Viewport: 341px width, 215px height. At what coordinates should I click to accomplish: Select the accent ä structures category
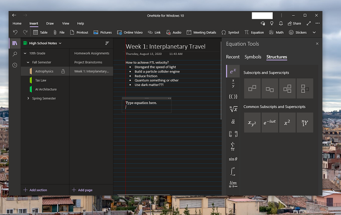point(233,121)
